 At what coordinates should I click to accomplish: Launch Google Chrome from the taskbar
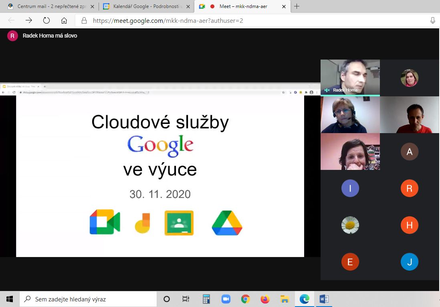245,299
